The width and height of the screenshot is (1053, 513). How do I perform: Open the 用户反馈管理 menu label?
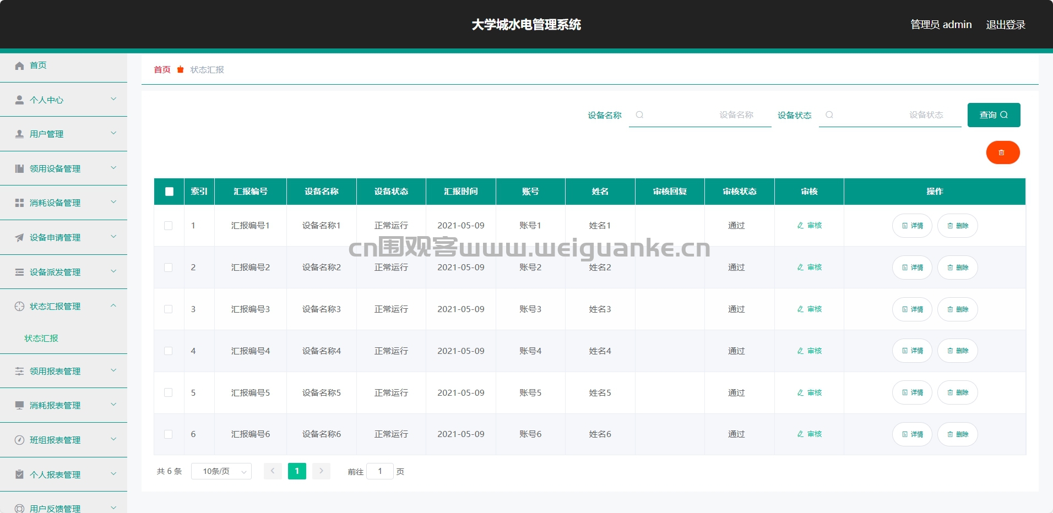[55, 508]
